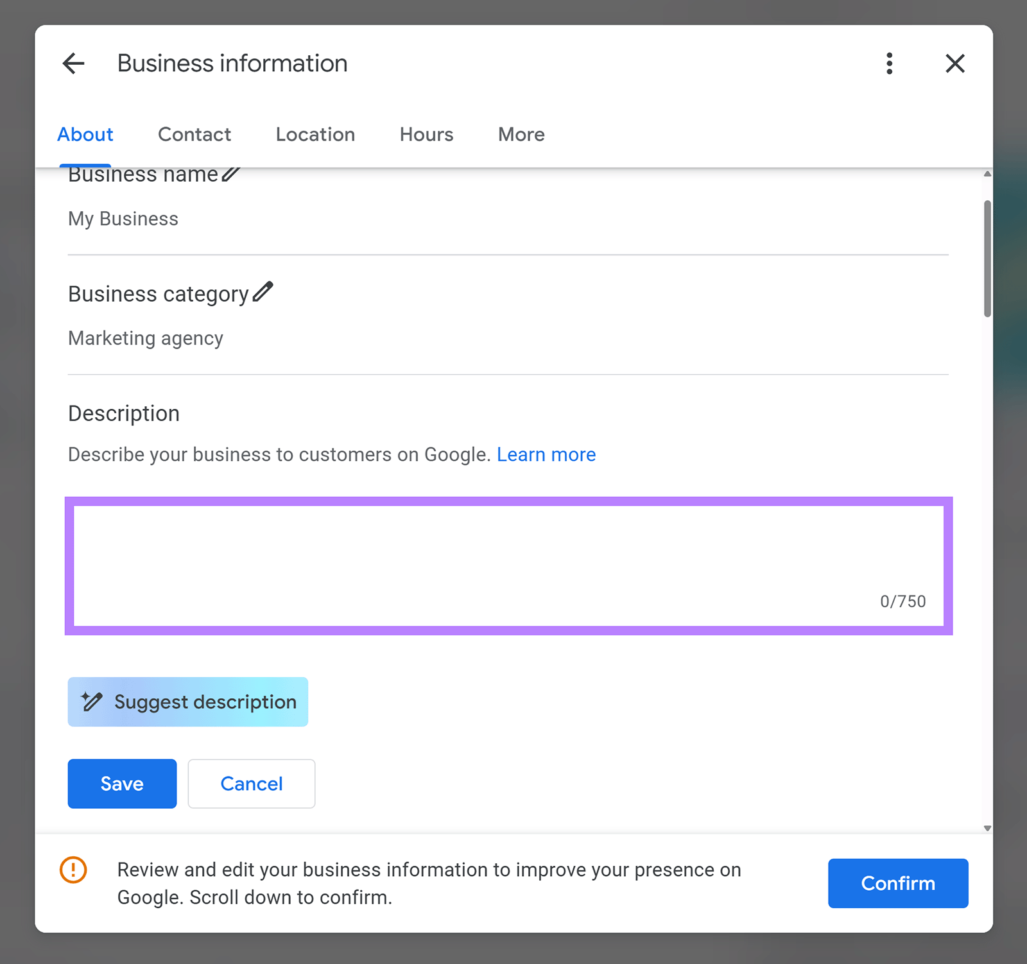Cancel editing the description
The height and width of the screenshot is (964, 1027).
pos(251,783)
